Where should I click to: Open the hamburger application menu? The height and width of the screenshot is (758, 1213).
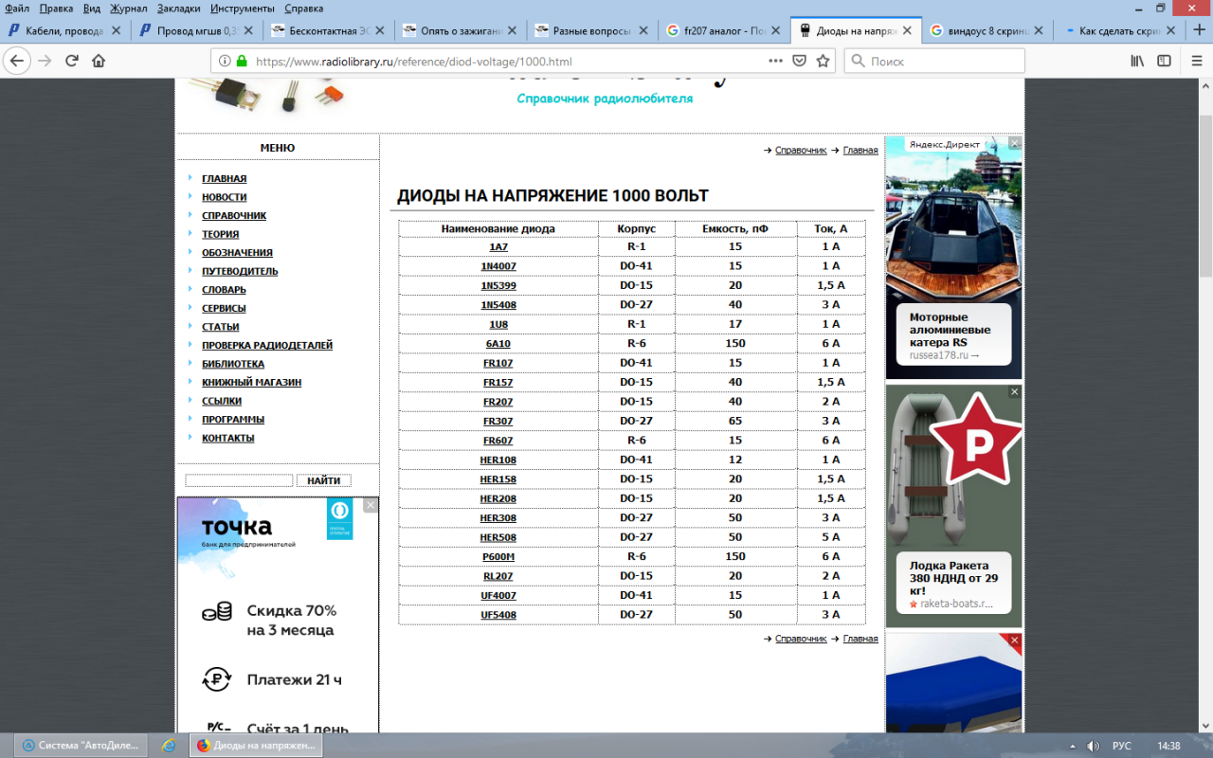(1193, 61)
